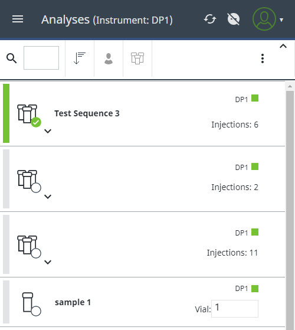Click the sample 1 single vial icon
Image resolution: width=295 pixels, height=330 pixels.
click(x=31, y=304)
